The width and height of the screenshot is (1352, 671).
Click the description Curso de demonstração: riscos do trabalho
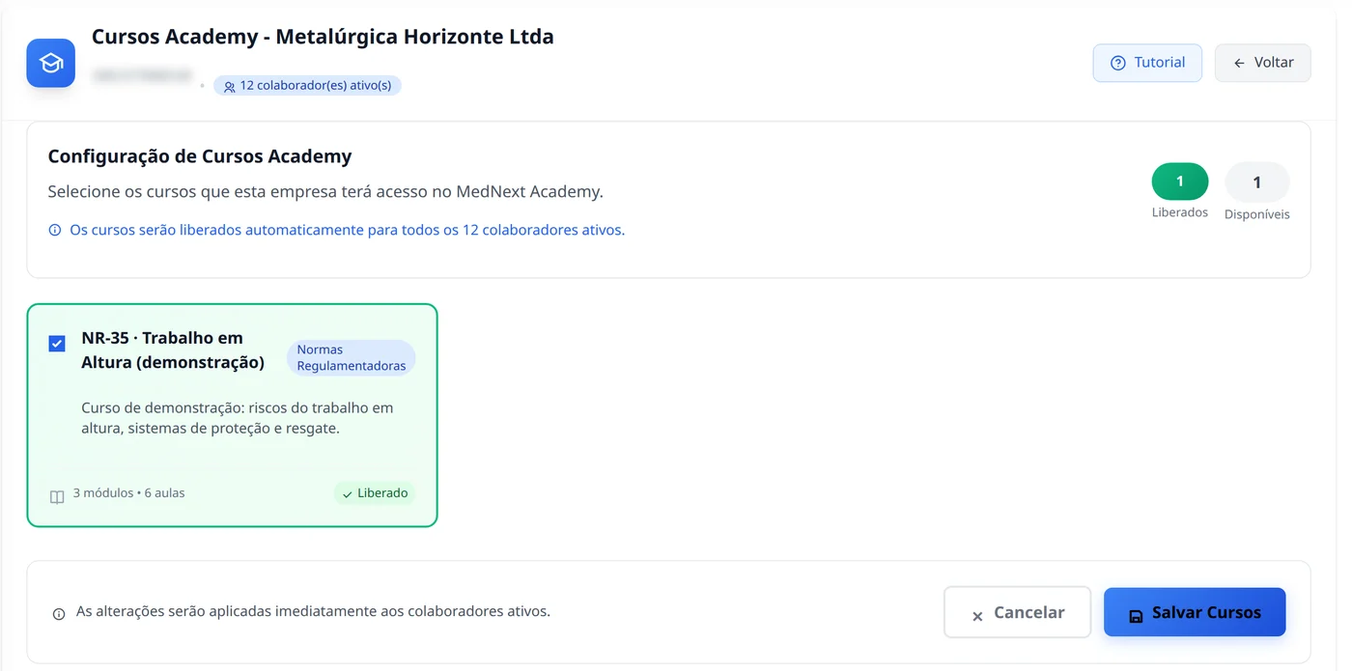point(238,418)
